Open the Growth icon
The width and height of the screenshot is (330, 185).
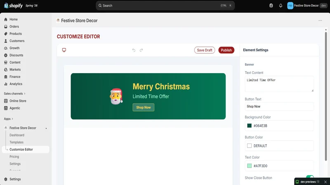(x=6, y=48)
